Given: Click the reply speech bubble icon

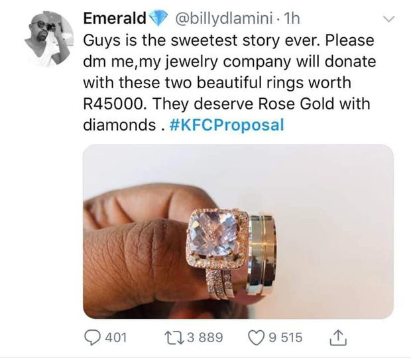Looking at the screenshot, I should pyautogui.click(x=94, y=338).
